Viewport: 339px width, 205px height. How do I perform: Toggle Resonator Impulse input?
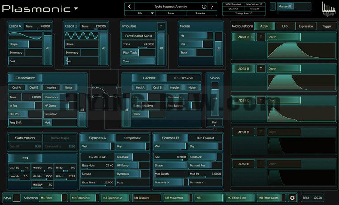(51, 88)
